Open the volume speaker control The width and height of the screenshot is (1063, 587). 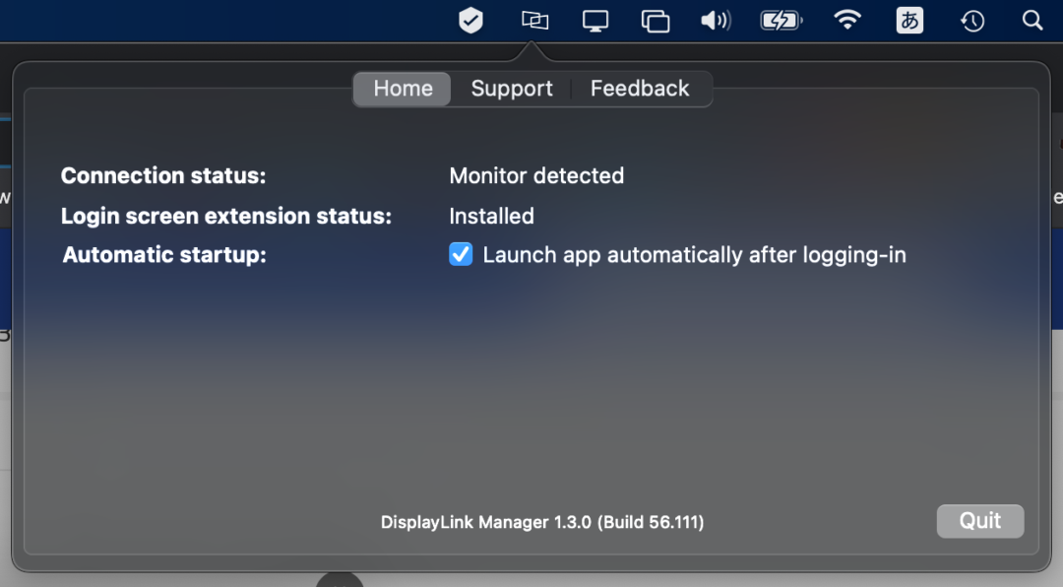pyautogui.click(x=716, y=21)
